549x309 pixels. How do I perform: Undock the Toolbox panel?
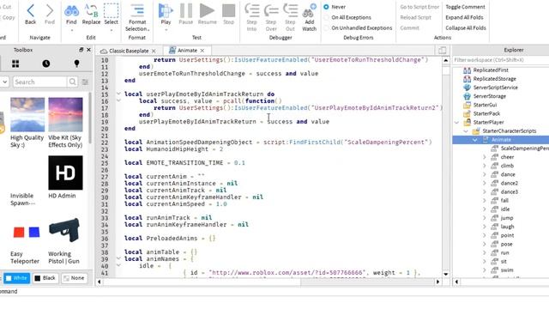81,50
